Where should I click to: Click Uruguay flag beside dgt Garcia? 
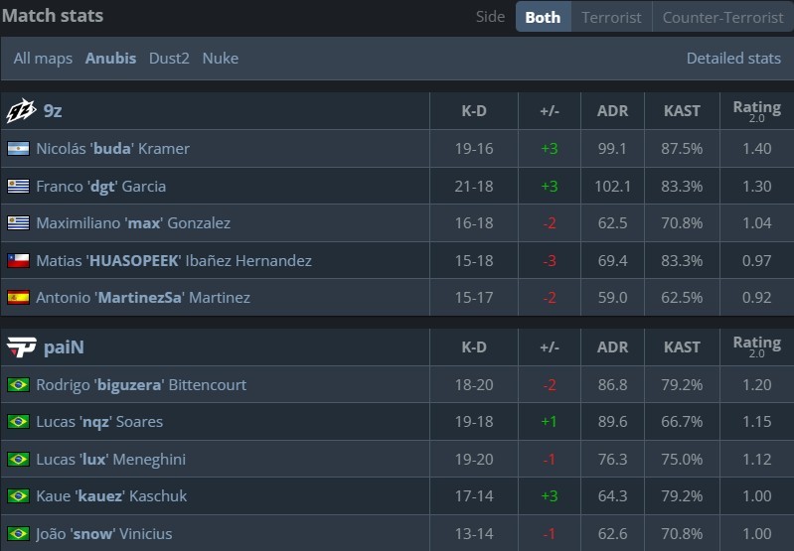(x=18, y=186)
